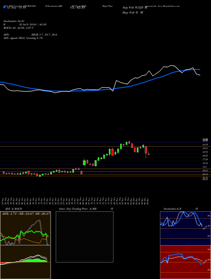Open the MACD green histogram panel
The height and width of the screenshot is (279, 211).
click(x=25, y=262)
